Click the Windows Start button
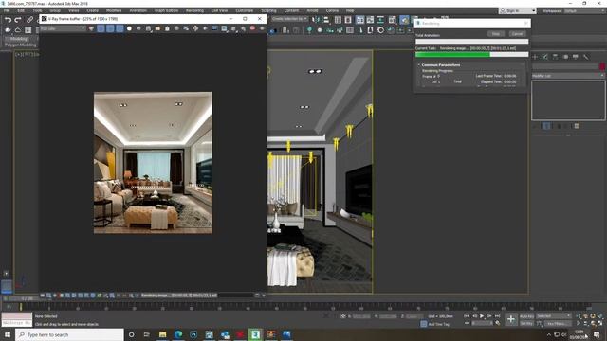607x341 pixels. [x=8, y=334]
